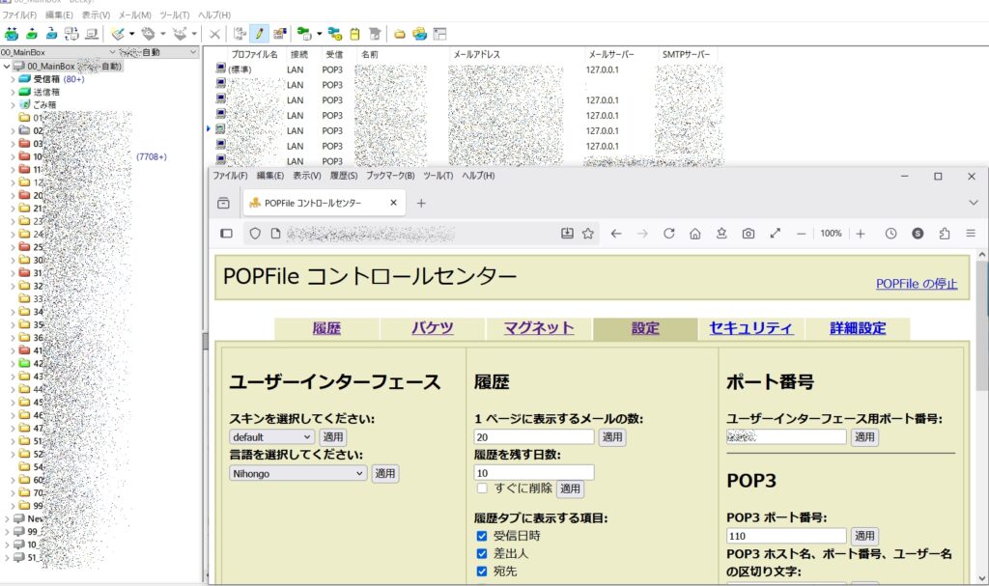The height and width of the screenshot is (586, 989).
Task: Take a screenshot using the camera icon
Action: [x=748, y=234]
